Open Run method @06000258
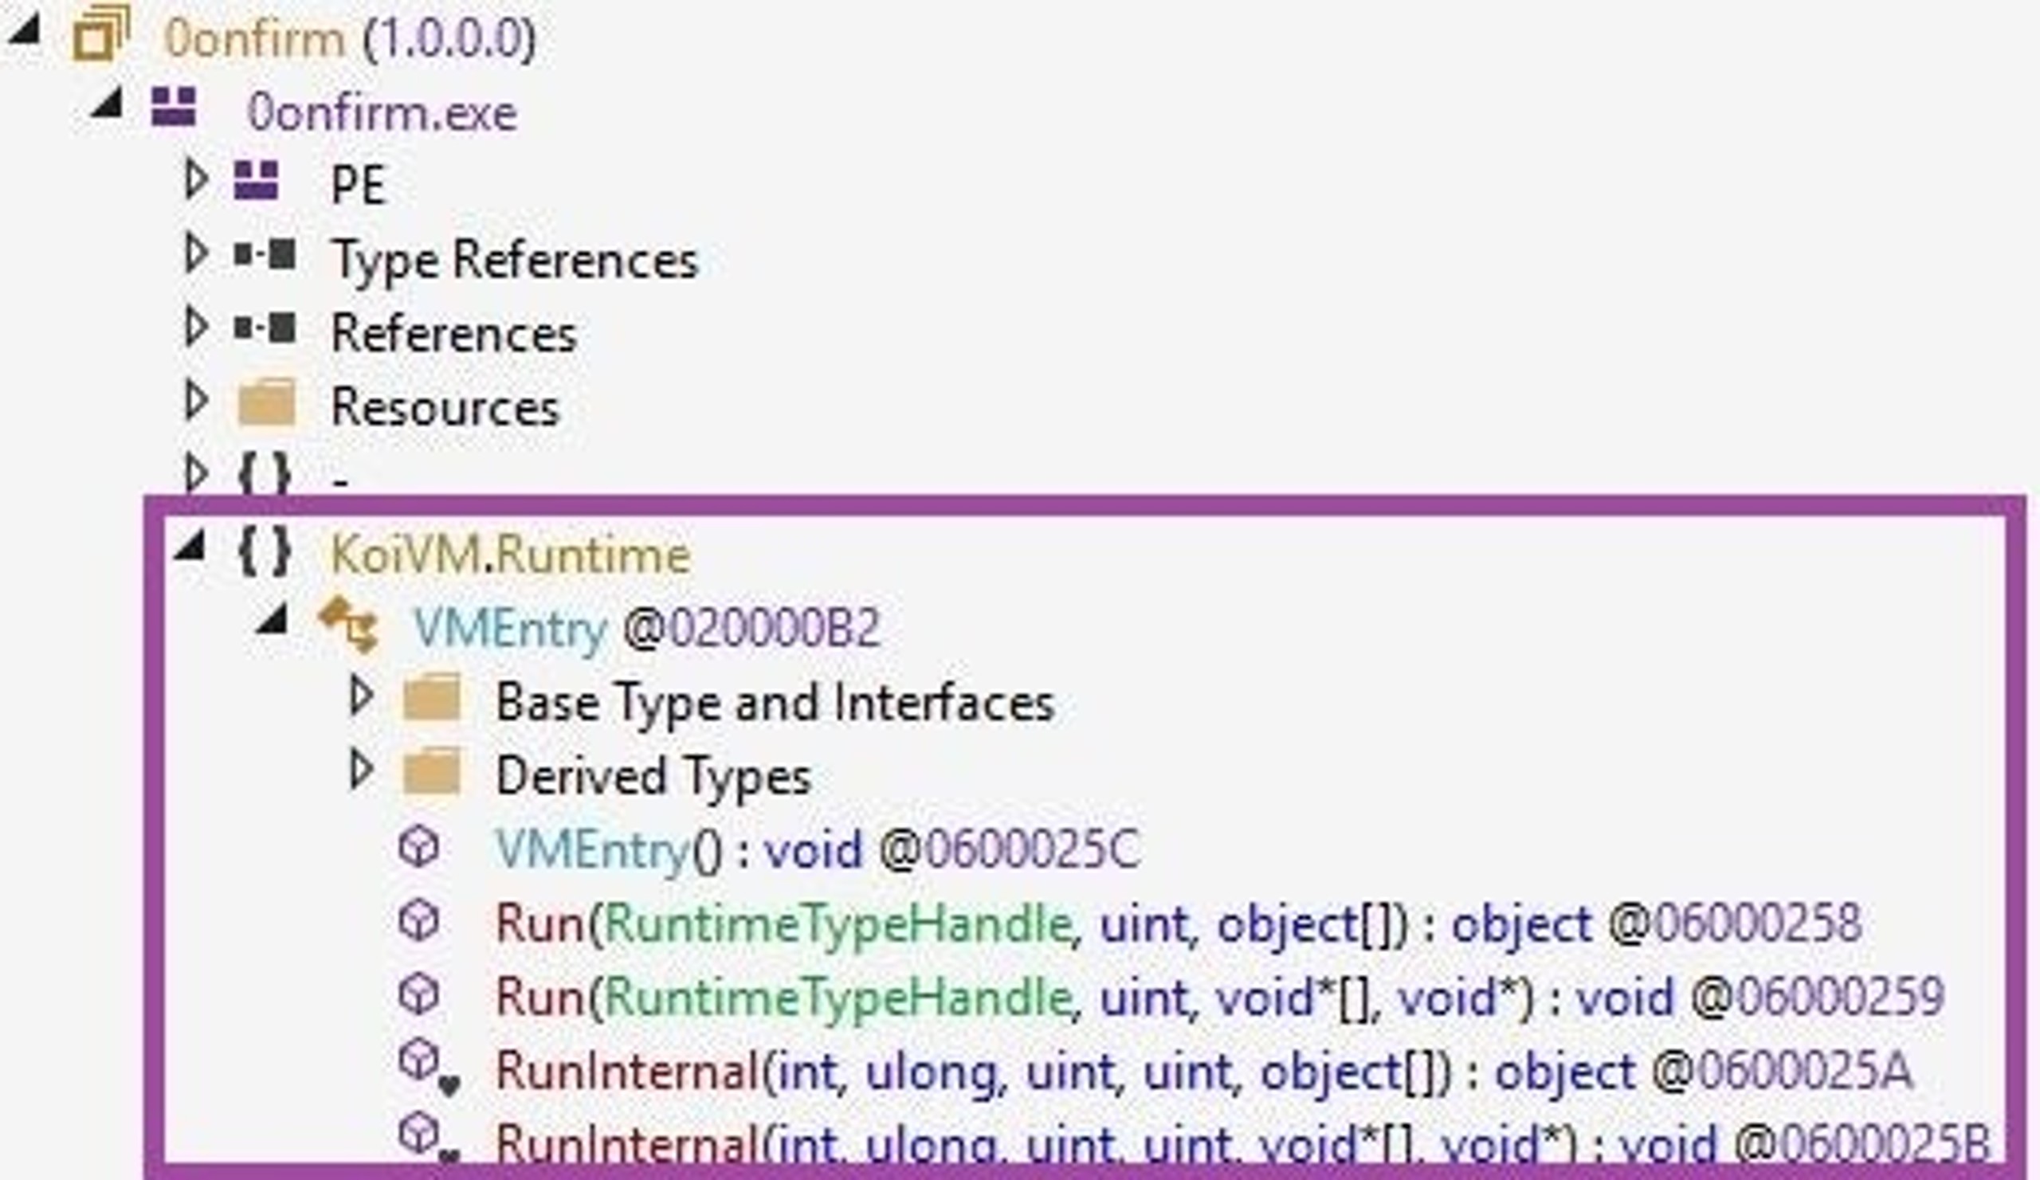The height and width of the screenshot is (1180, 2040). [x=1179, y=924]
